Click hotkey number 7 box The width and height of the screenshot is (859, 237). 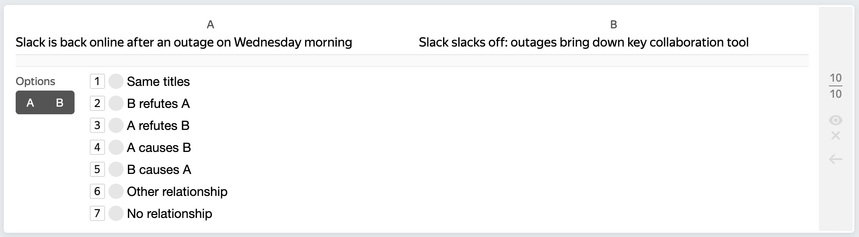tap(97, 213)
